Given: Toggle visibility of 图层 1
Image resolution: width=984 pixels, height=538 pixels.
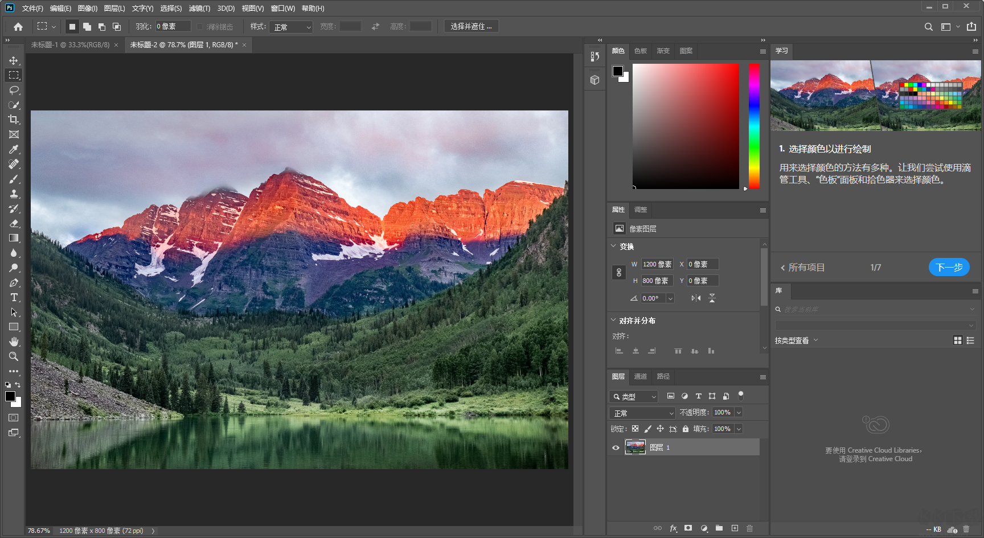Looking at the screenshot, I should 616,447.
